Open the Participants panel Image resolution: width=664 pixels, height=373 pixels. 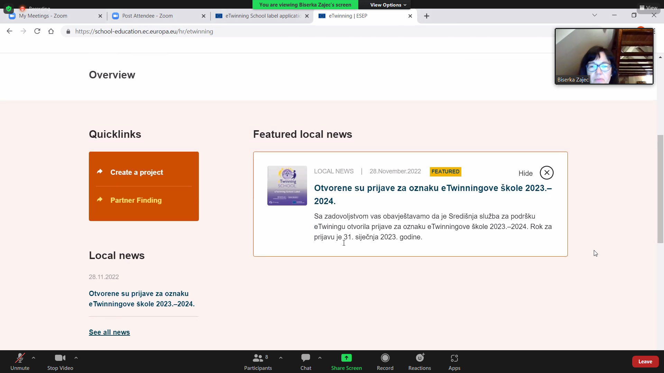click(258, 362)
